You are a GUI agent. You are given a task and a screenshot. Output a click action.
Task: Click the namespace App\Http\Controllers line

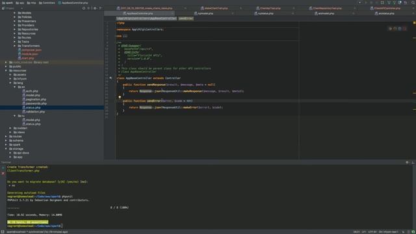[140, 29]
